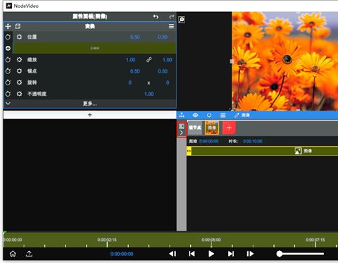Click the first 旋转 value 0
338x263 pixels.
tap(130, 82)
